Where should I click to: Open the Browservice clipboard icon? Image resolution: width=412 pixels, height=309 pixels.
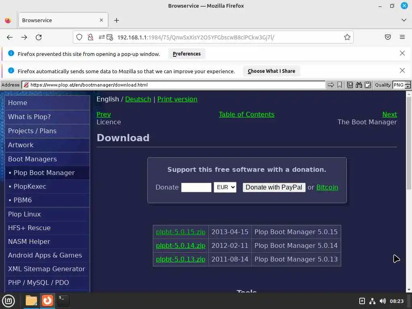[x=368, y=85]
